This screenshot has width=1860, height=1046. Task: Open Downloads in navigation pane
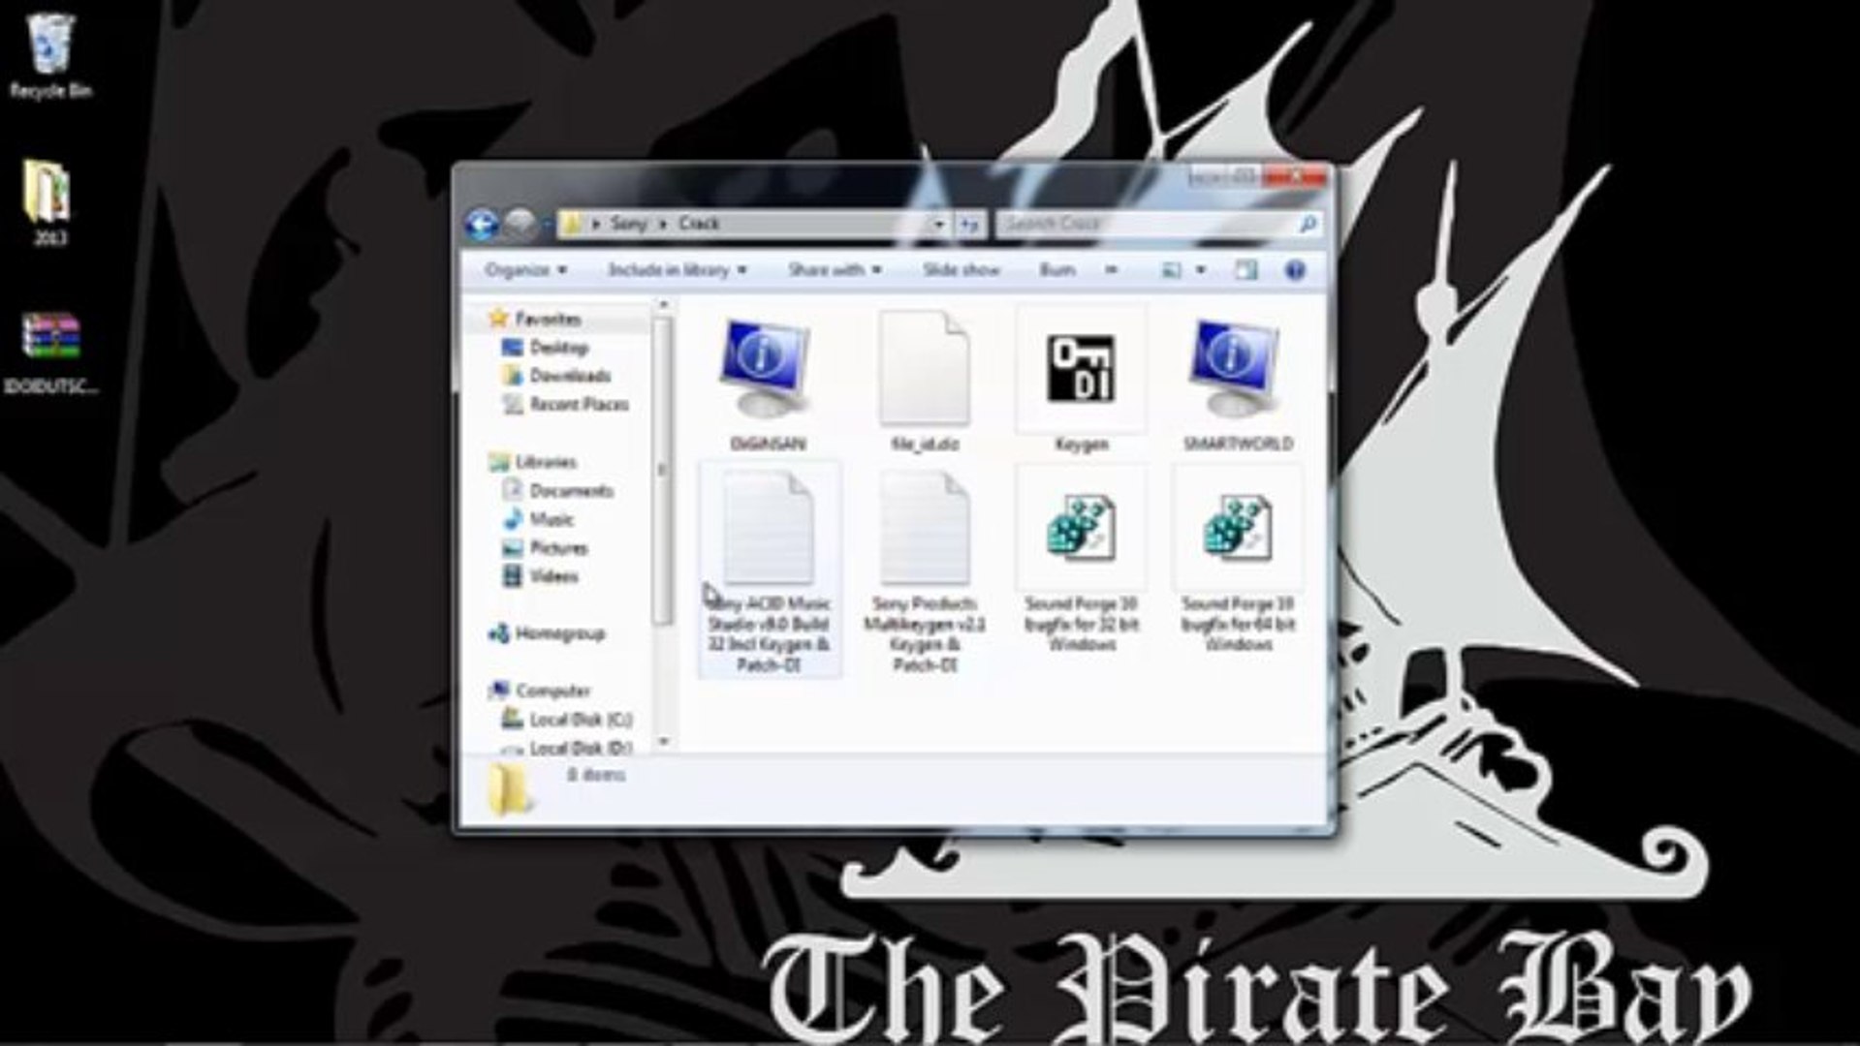[x=557, y=376]
